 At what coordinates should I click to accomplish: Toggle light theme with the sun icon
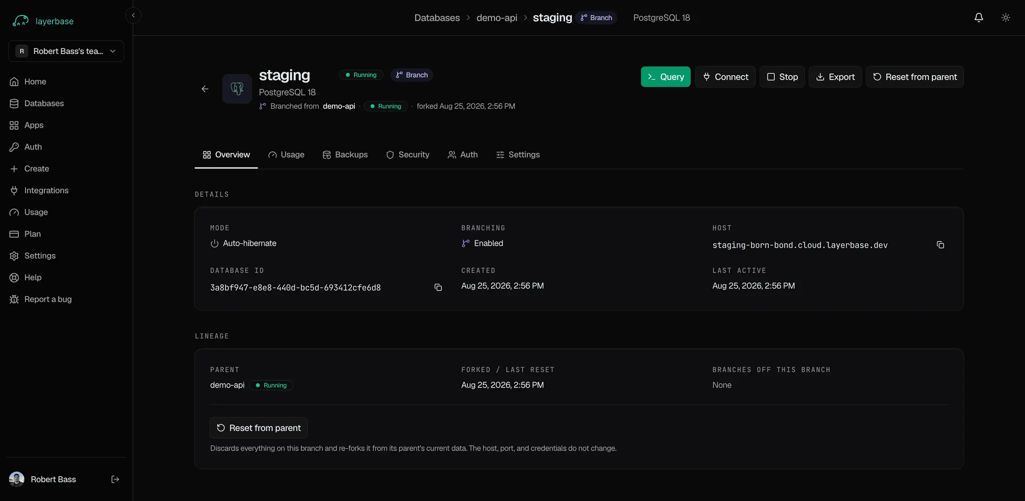pos(1005,17)
